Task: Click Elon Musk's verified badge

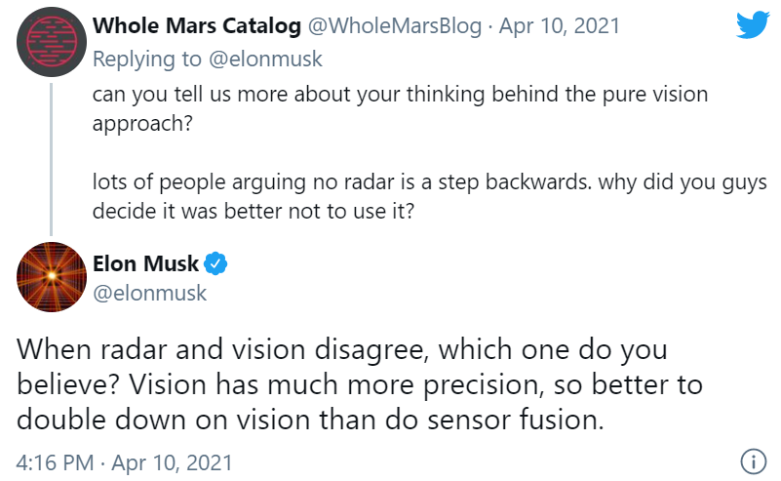Action: 215,263
